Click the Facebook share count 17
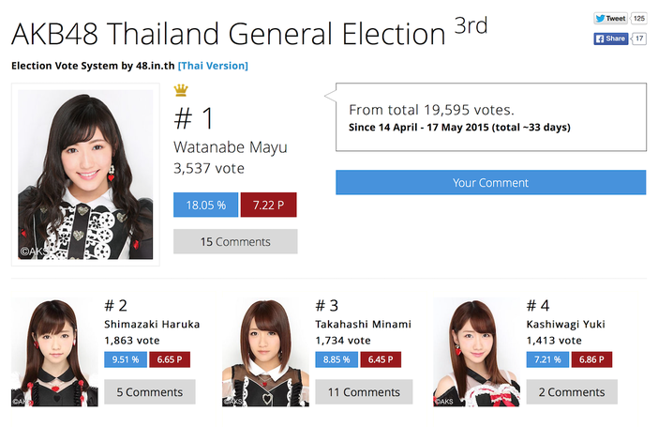This screenshot has height=427, width=658. pos(639,38)
